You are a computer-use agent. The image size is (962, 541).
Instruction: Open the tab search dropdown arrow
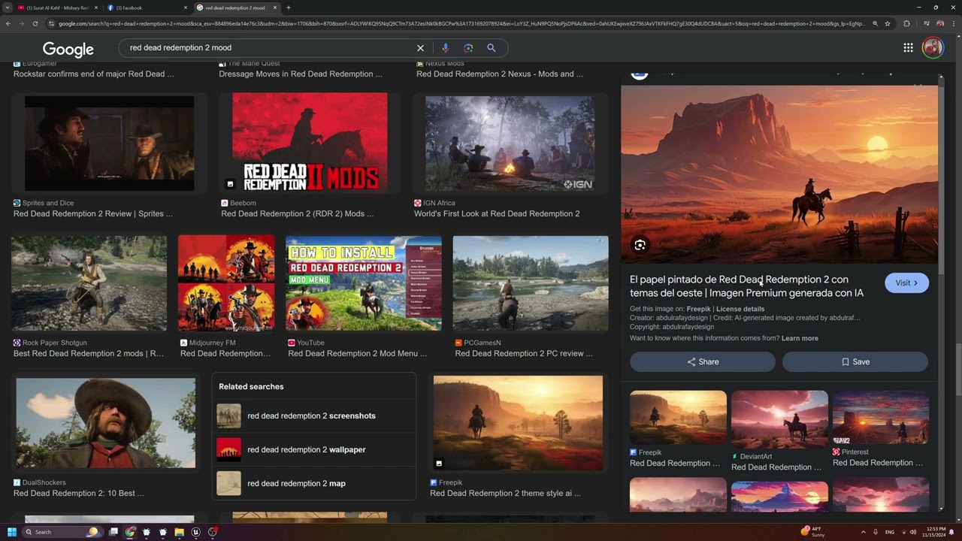(7, 8)
